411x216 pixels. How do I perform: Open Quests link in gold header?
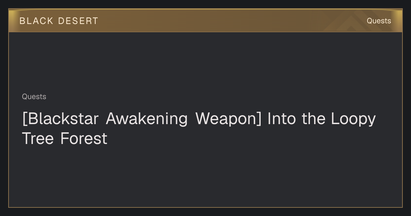(379, 21)
